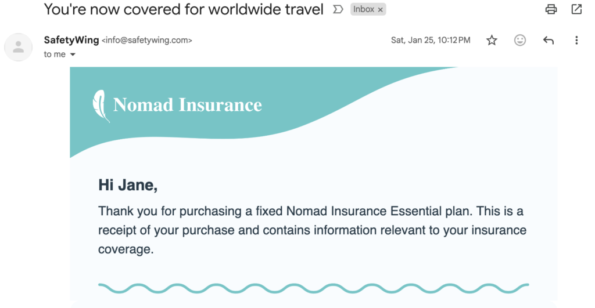The image size is (595, 308).
Task: Open the email in a new window
Action: 576,9
